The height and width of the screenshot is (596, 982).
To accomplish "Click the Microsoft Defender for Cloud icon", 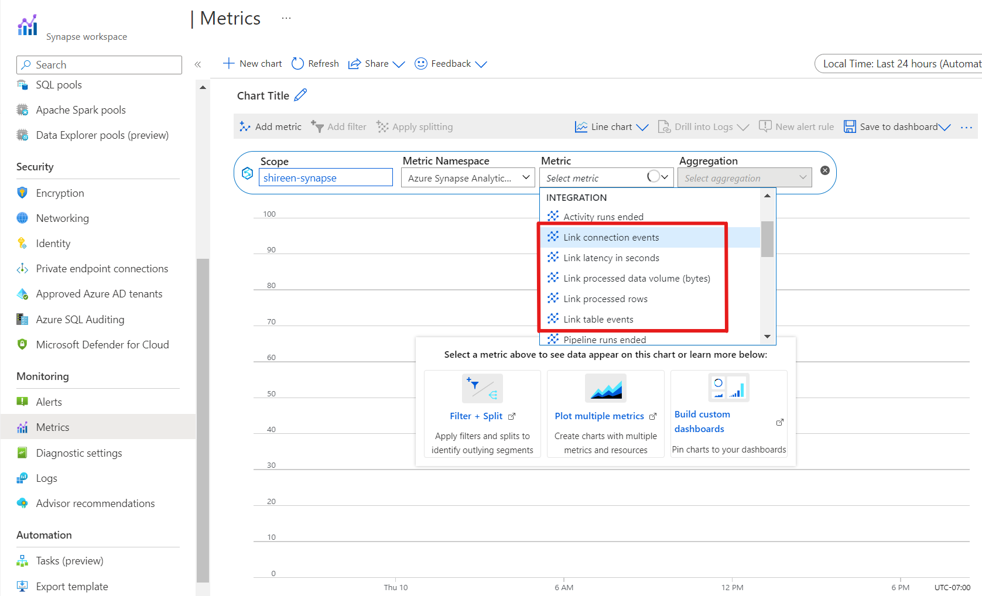I will coord(22,344).
